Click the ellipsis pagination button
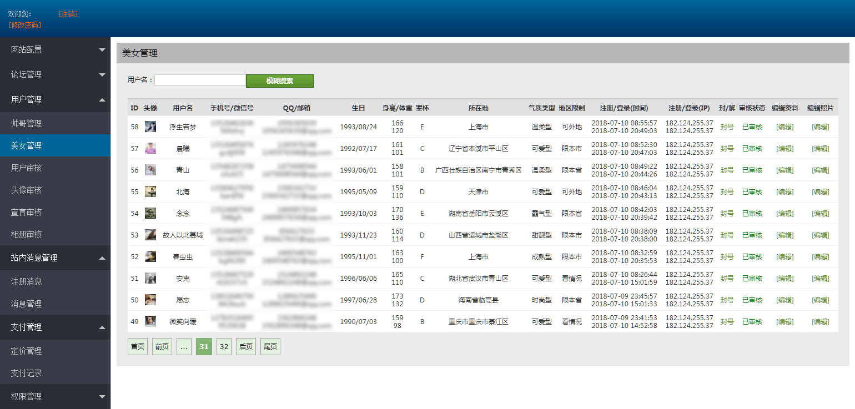855x409 pixels. point(184,346)
